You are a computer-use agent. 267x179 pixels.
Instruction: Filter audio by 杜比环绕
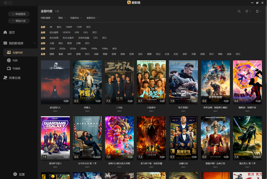(54, 38)
